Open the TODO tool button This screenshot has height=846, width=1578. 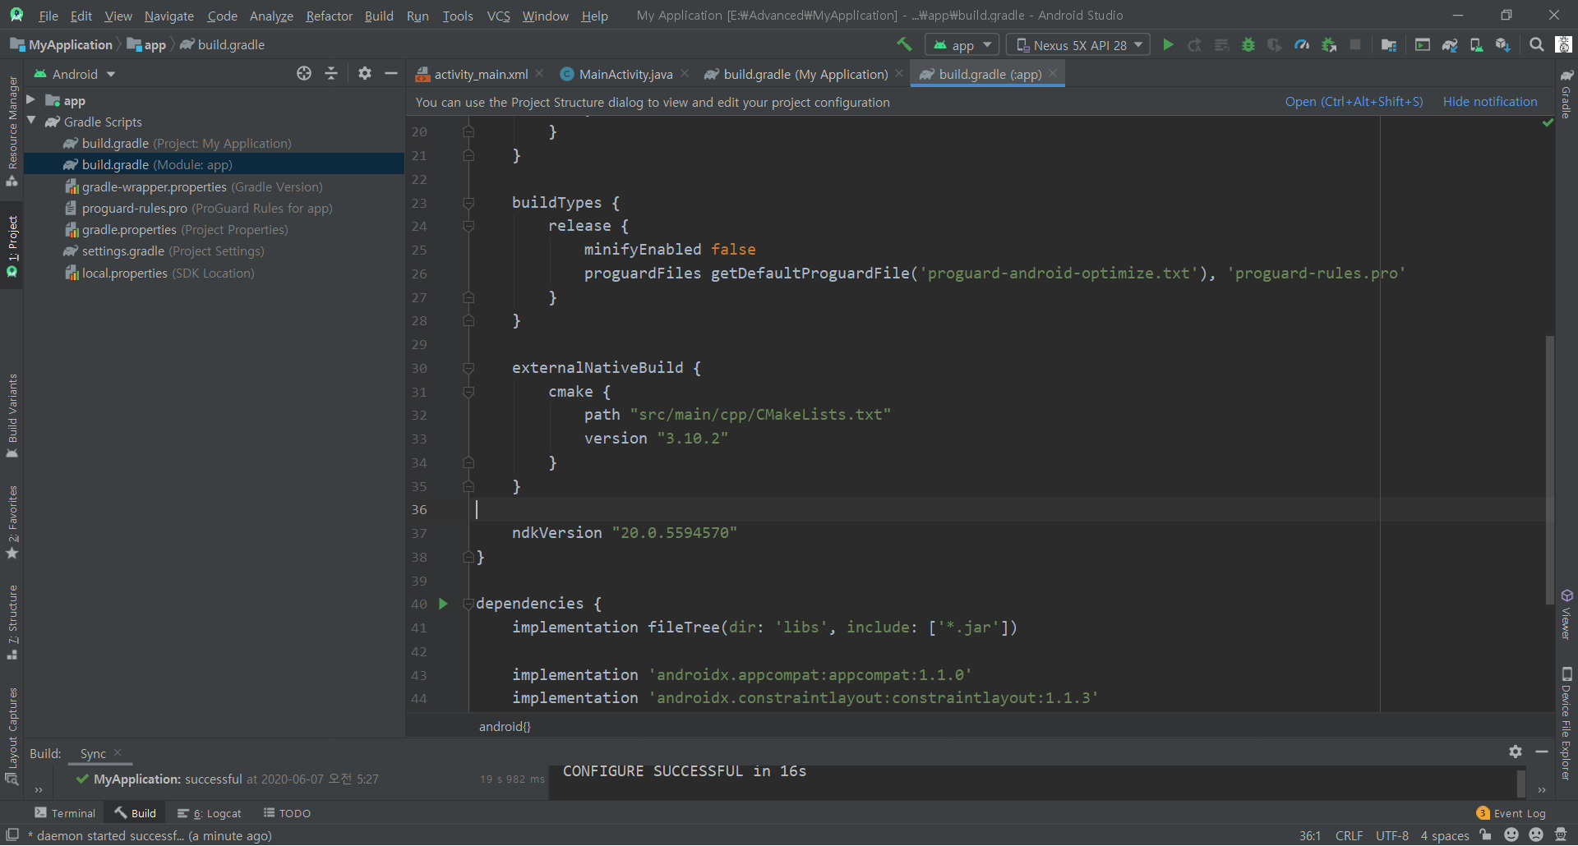(x=287, y=813)
